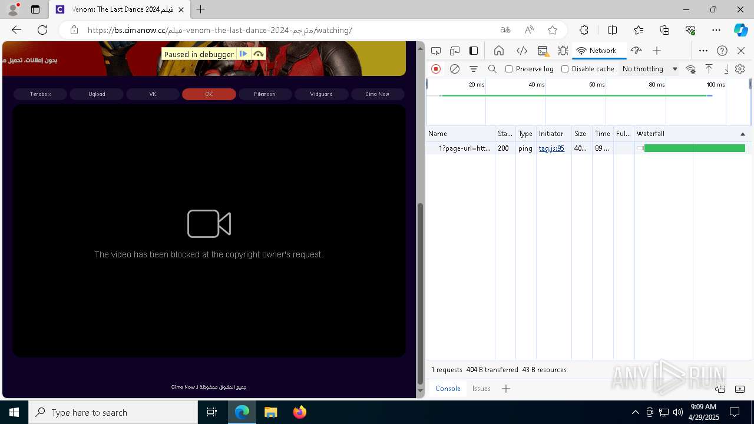Step over next function call in overlay
The height and width of the screenshot is (424, 754).
click(258, 54)
